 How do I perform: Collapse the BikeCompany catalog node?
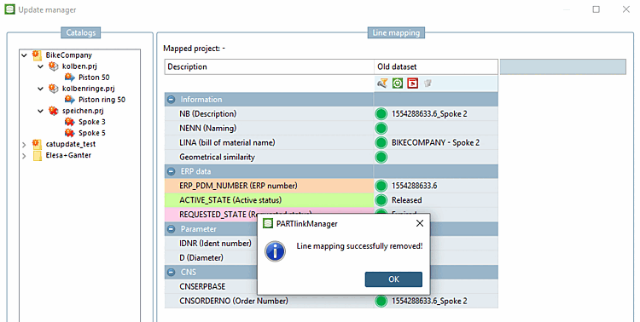point(24,55)
